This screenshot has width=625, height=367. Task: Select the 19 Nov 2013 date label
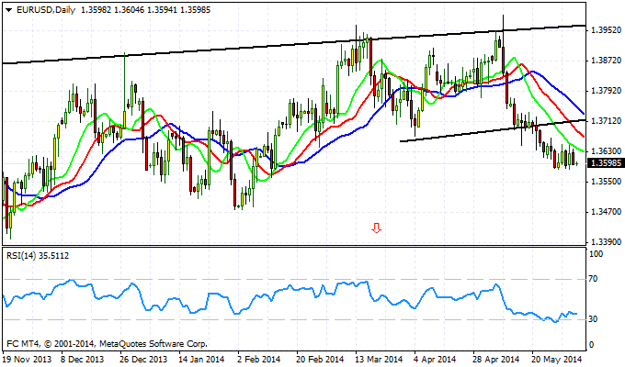[x=28, y=359]
